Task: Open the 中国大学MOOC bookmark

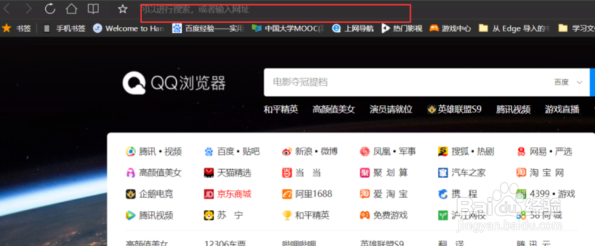Action: 289,29
